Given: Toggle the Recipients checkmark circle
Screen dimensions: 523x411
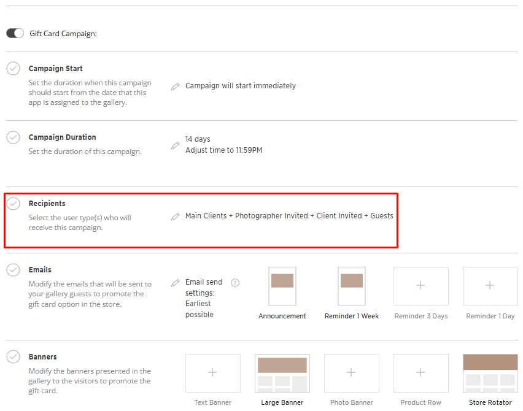Looking at the screenshot, I should click(x=14, y=204).
